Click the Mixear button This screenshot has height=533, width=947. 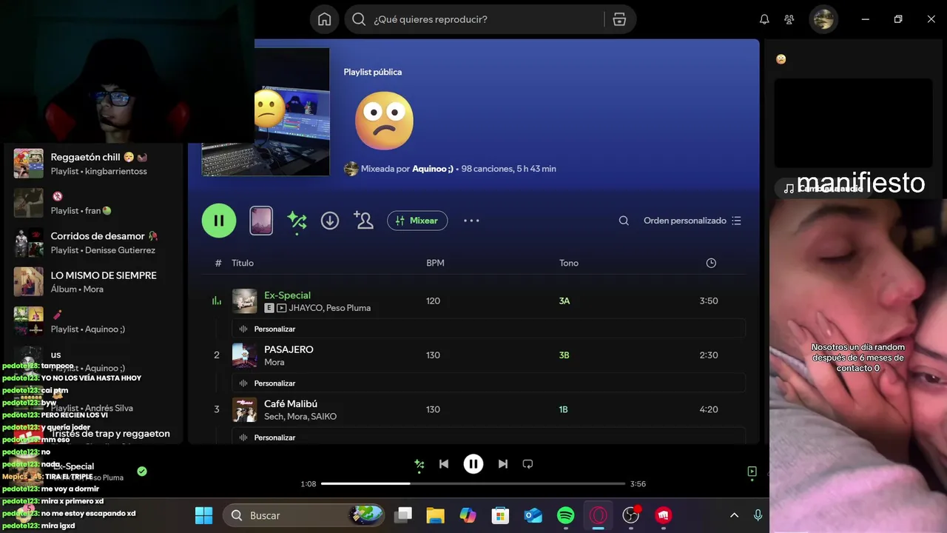[417, 221]
